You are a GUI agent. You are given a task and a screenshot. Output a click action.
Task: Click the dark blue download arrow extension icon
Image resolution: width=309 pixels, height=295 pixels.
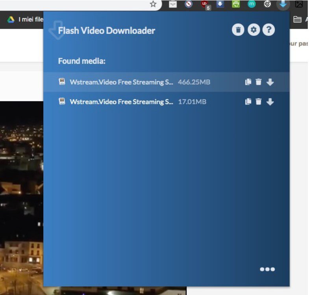(220, 4)
